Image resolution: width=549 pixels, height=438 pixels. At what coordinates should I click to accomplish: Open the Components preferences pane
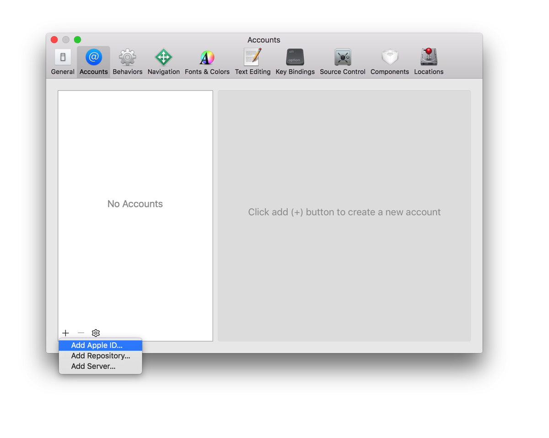[389, 62]
